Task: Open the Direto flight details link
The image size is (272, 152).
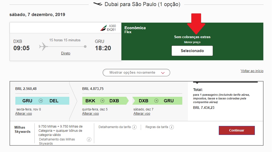Action: pos(66,53)
